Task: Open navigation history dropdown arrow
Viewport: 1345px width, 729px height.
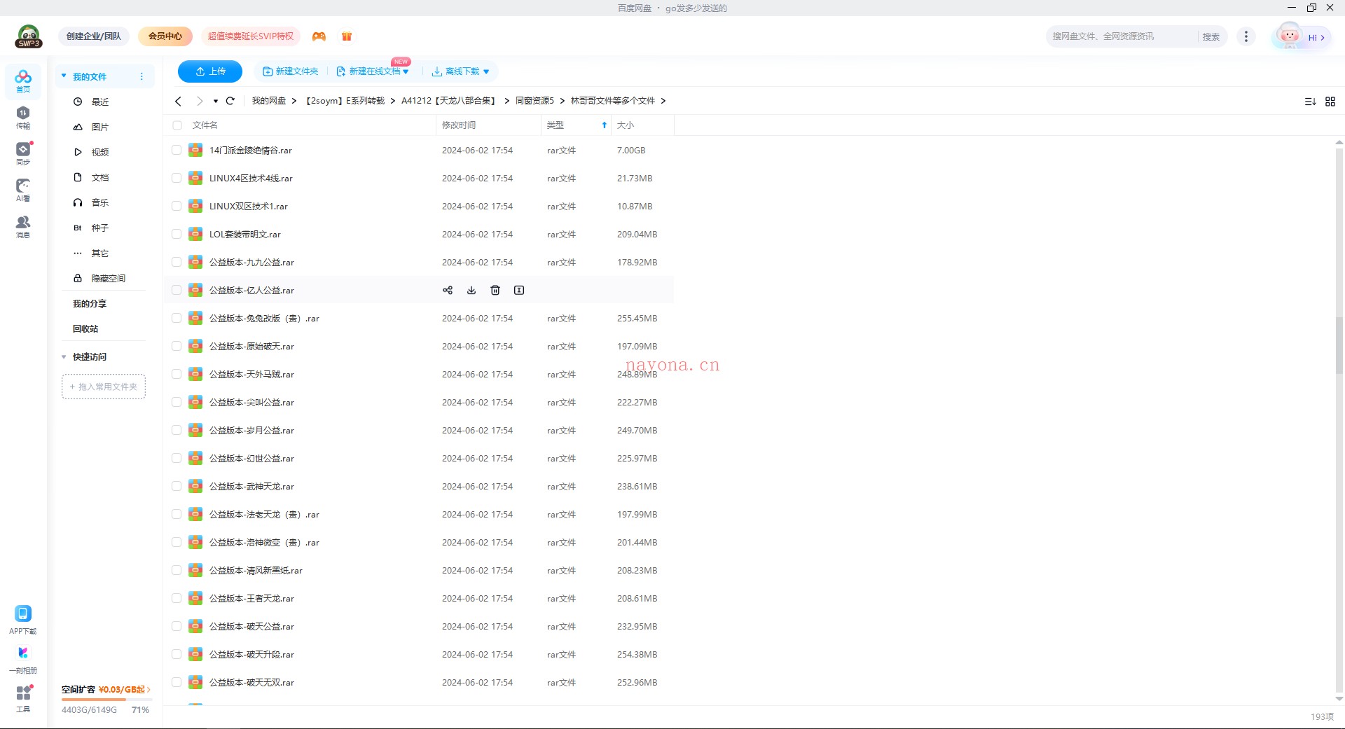Action: click(216, 102)
